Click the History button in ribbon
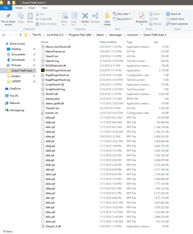 156,24
